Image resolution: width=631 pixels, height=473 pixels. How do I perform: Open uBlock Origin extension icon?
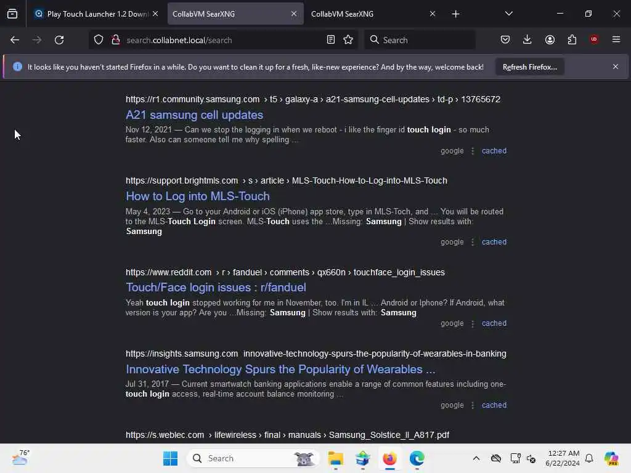coord(594,39)
